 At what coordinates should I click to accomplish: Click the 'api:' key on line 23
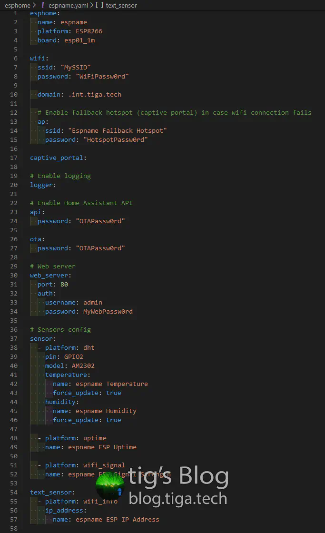pos(38,212)
